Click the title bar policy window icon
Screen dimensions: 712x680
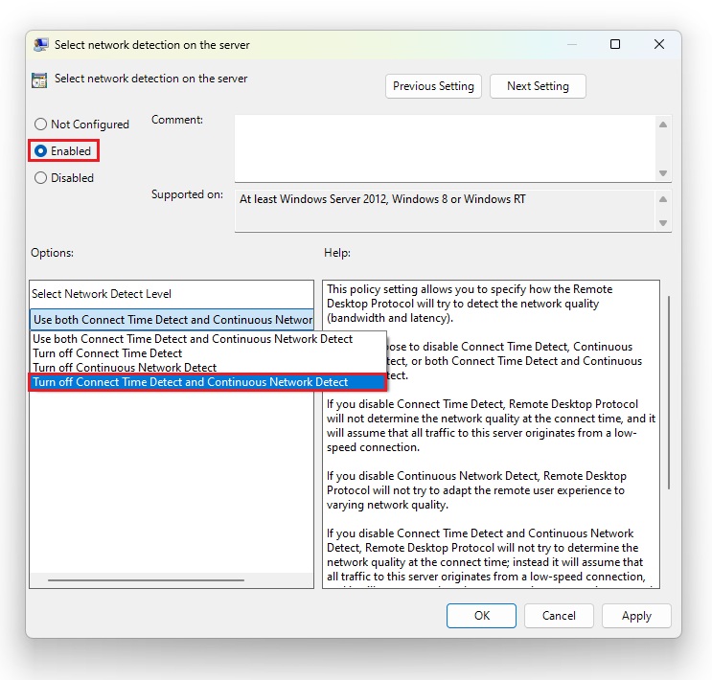[41, 44]
